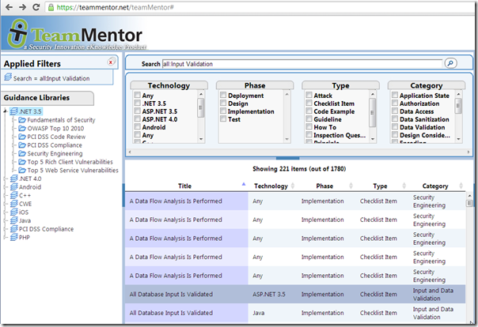The width and height of the screenshot is (478, 327).
Task: Click the browser address bar
Action: pos(260,7)
